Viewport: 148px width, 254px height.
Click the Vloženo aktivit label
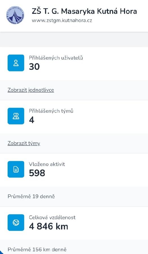click(x=47, y=164)
